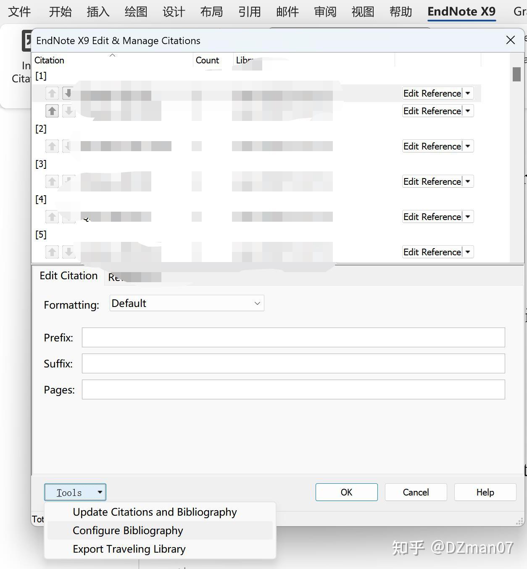
Task: Click into the Prefix field
Action: 293,337
